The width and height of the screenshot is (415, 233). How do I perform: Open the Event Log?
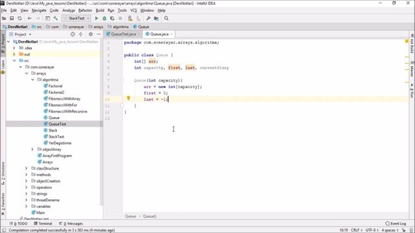pos(396,224)
